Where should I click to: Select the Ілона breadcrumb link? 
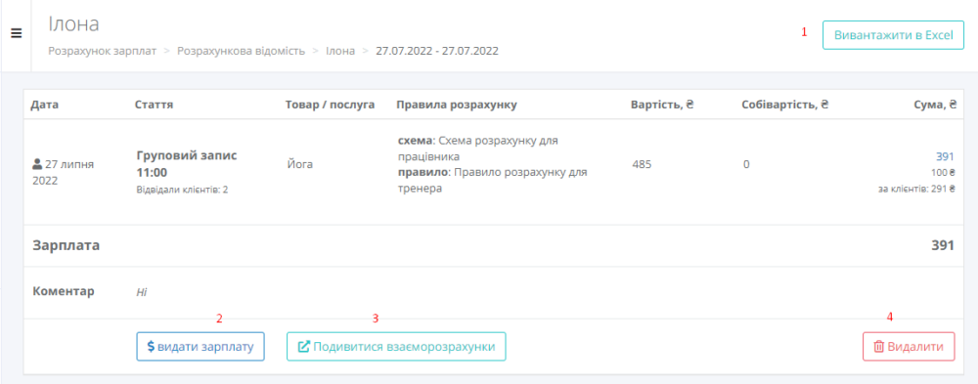click(x=340, y=51)
